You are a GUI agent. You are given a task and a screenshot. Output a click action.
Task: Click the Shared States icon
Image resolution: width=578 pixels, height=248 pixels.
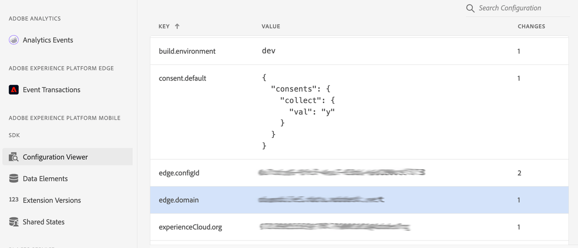[14, 222]
